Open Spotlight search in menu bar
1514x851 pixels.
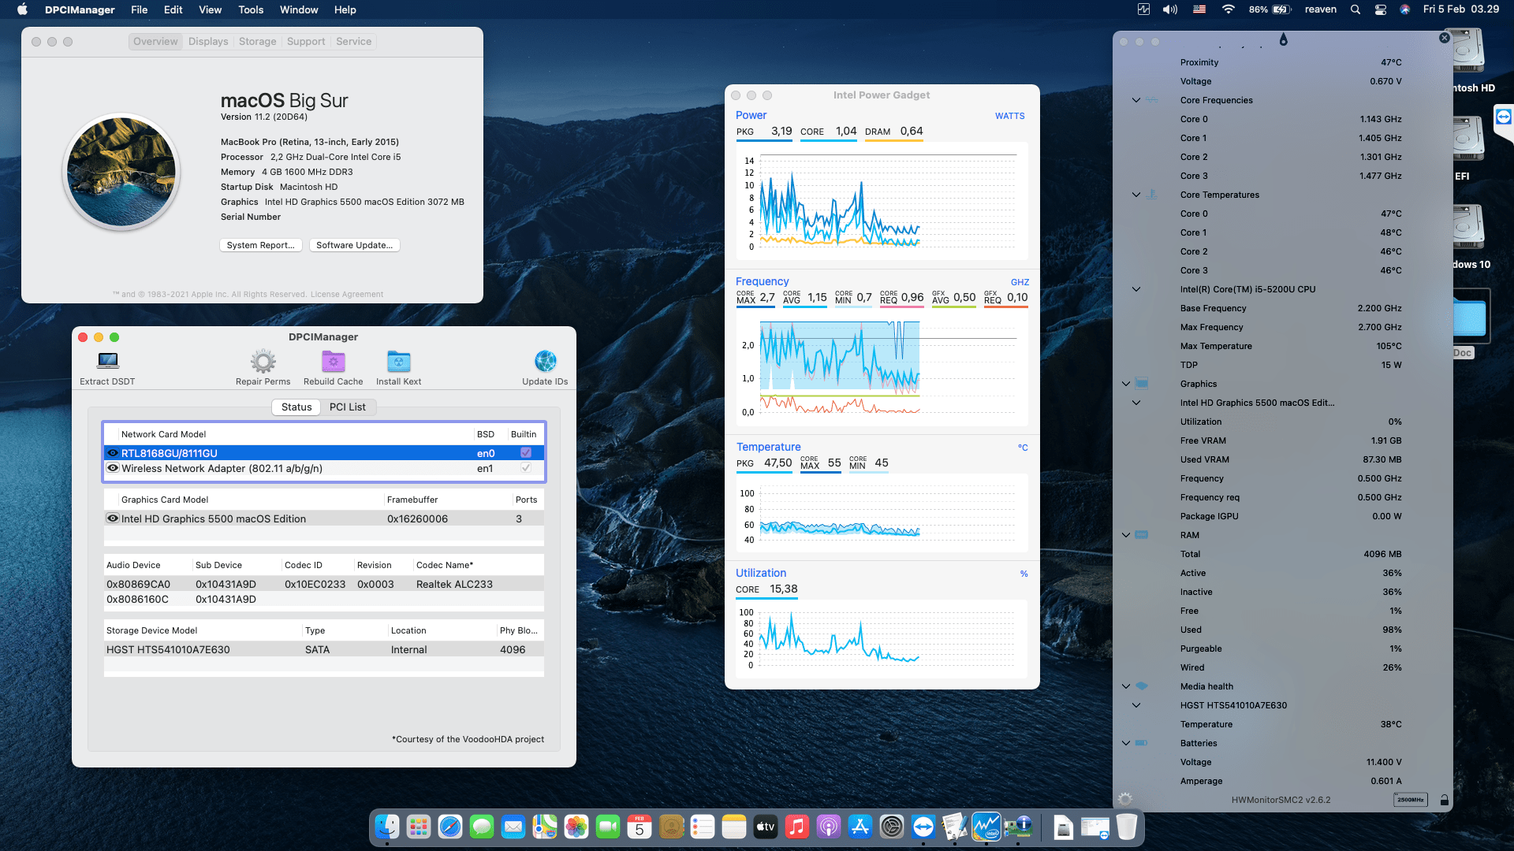tap(1356, 9)
